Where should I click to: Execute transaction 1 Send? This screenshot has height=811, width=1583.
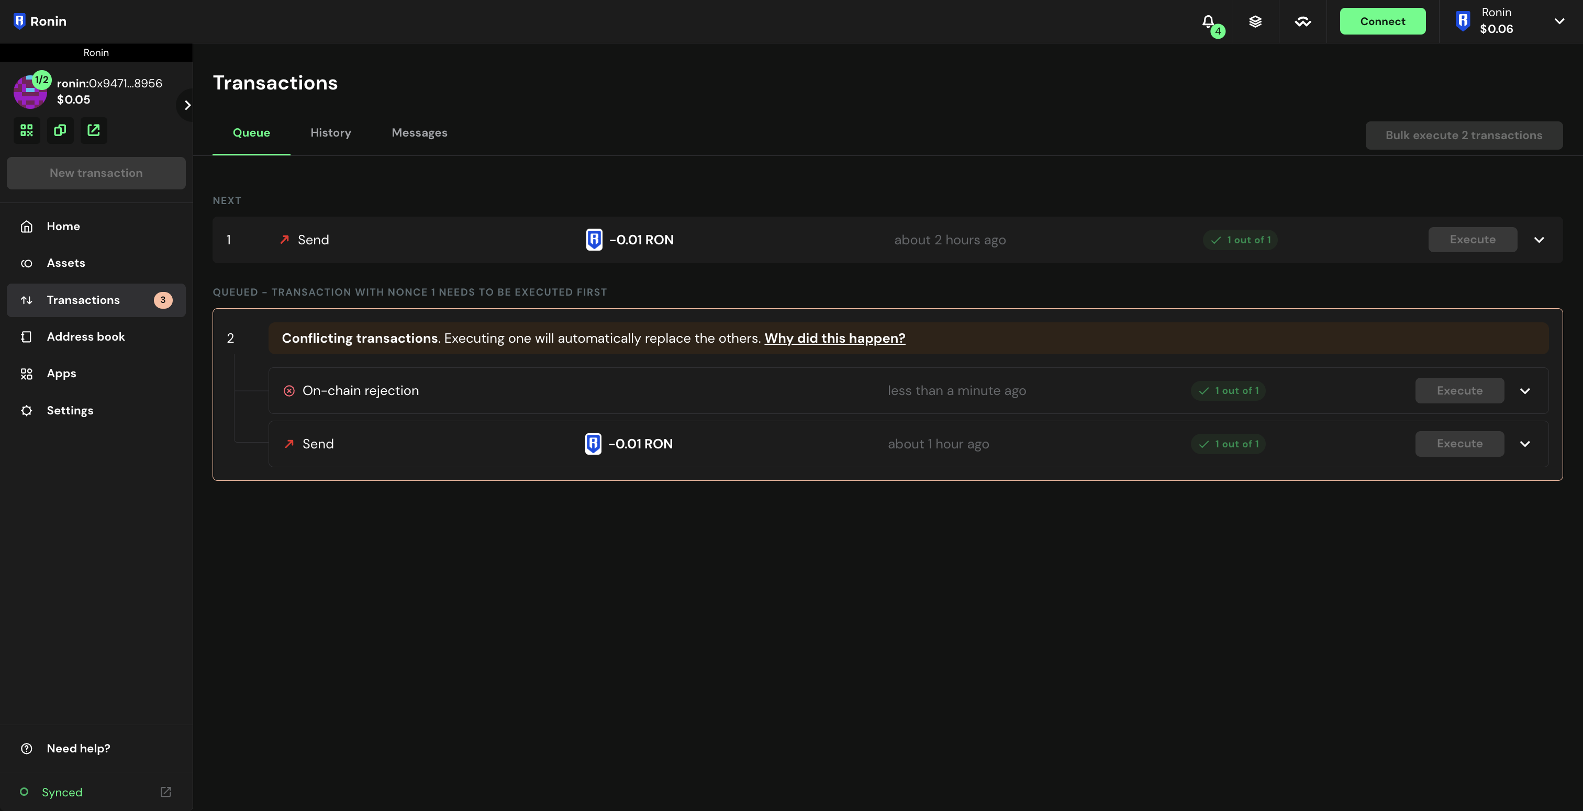tap(1473, 240)
